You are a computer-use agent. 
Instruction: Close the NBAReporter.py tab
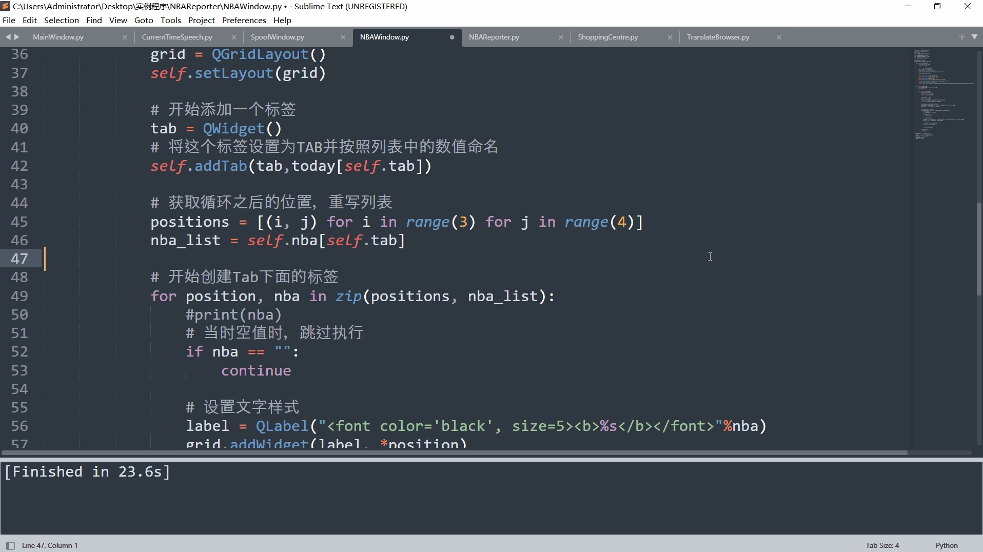(561, 37)
